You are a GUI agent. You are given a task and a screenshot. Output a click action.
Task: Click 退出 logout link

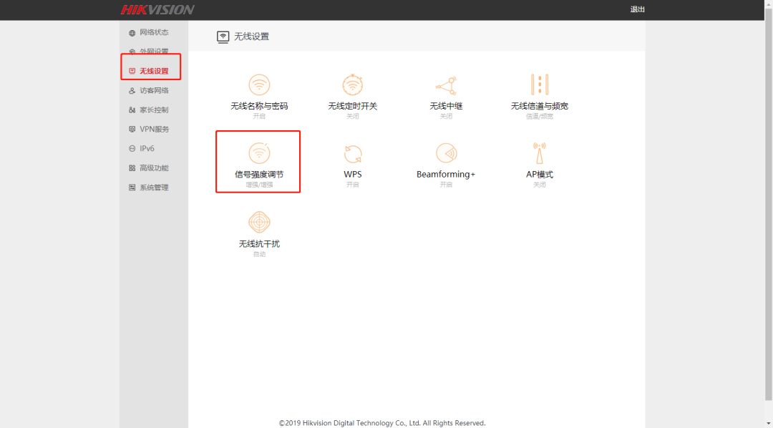pyautogui.click(x=638, y=9)
